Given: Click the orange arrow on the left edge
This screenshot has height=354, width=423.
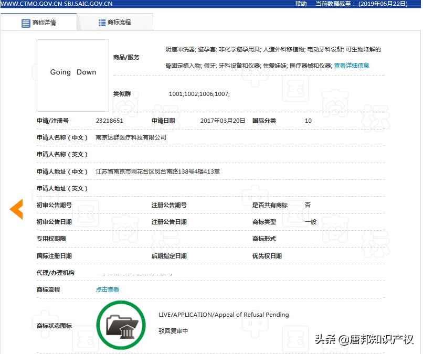Looking at the screenshot, I should coord(16,209).
